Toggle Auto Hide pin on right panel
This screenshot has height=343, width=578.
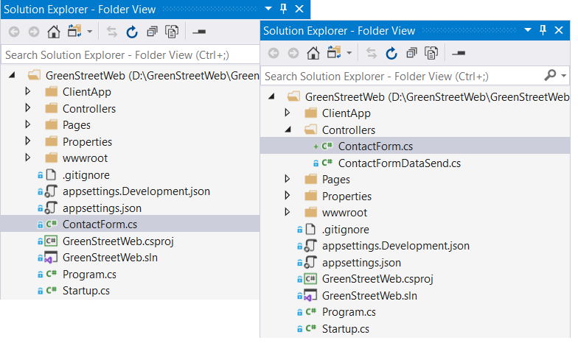(543, 30)
